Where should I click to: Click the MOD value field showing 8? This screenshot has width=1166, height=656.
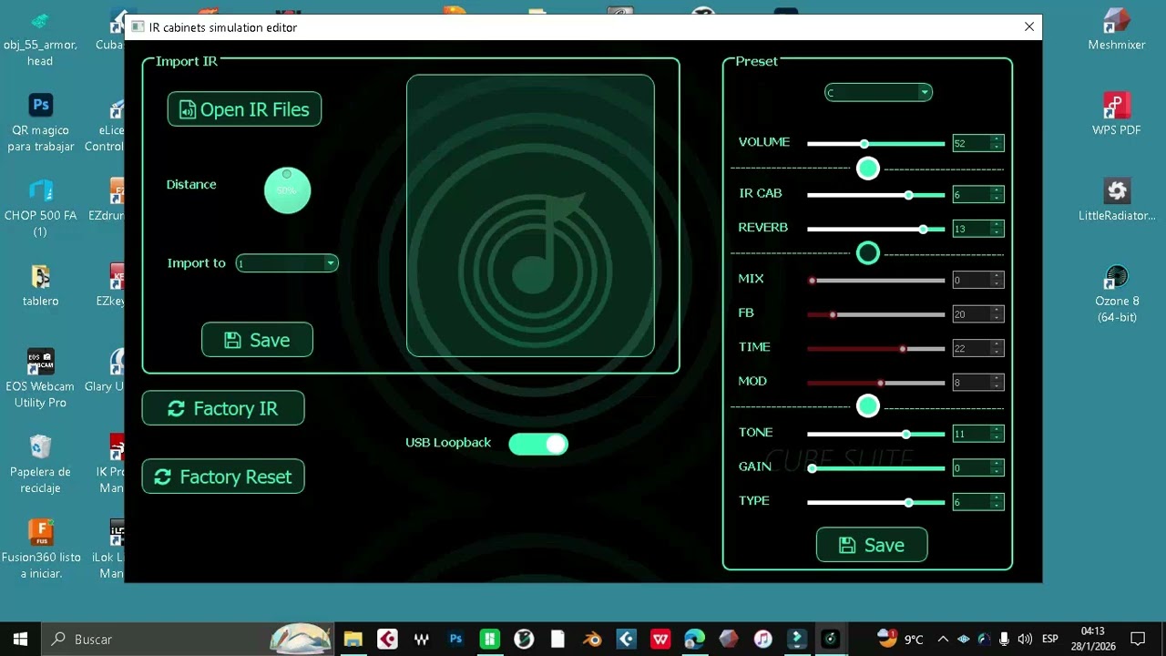coord(978,383)
